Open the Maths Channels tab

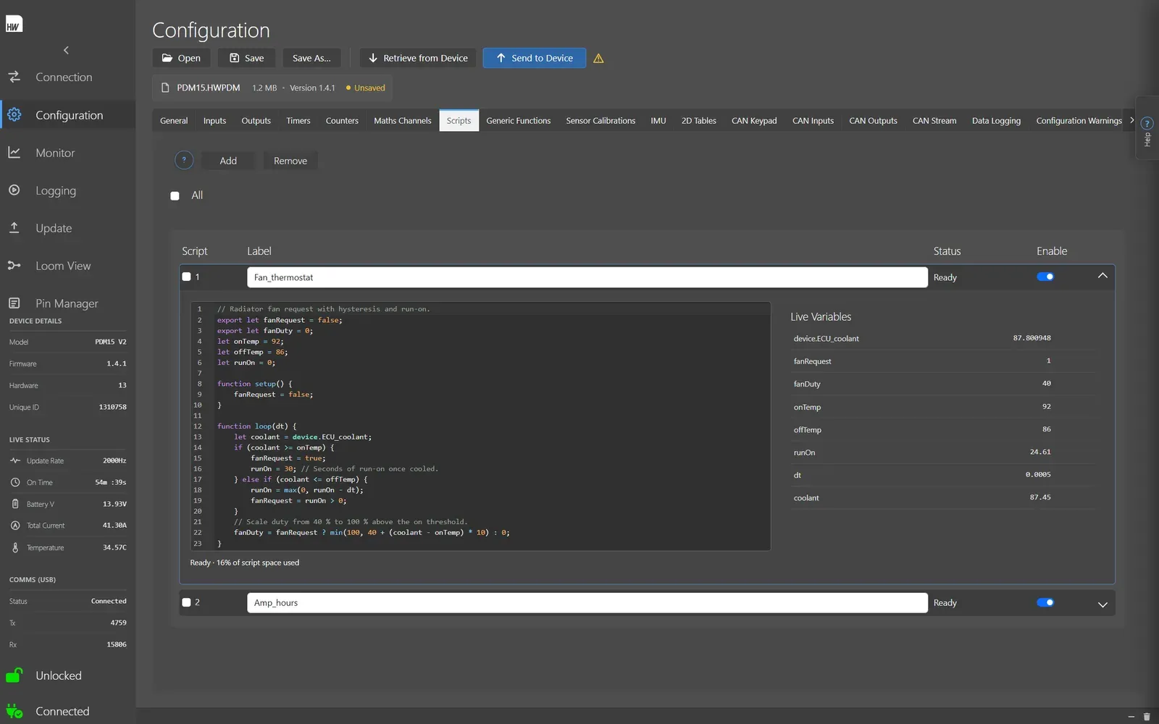[402, 121]
